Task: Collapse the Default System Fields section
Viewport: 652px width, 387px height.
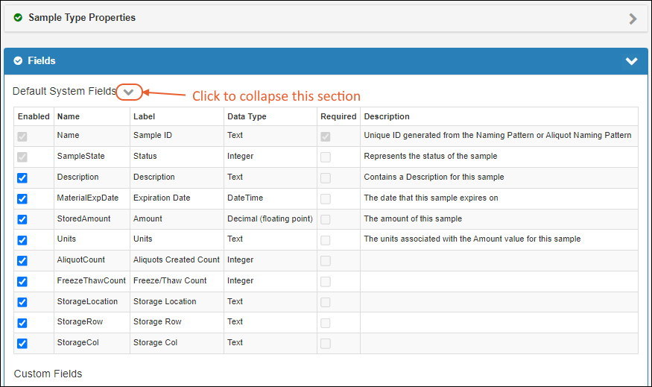Action: 129,92
